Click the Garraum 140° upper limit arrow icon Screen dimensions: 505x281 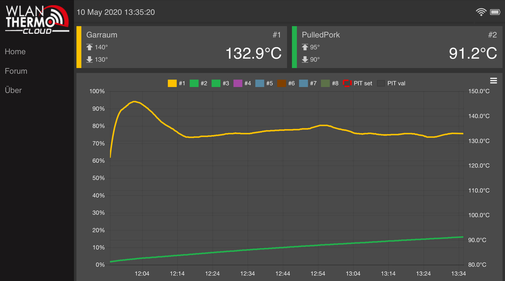coord(89,47)
